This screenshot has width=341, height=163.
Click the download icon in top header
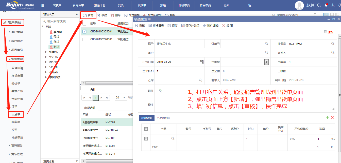pyautogui.click(x=333, y=5)
